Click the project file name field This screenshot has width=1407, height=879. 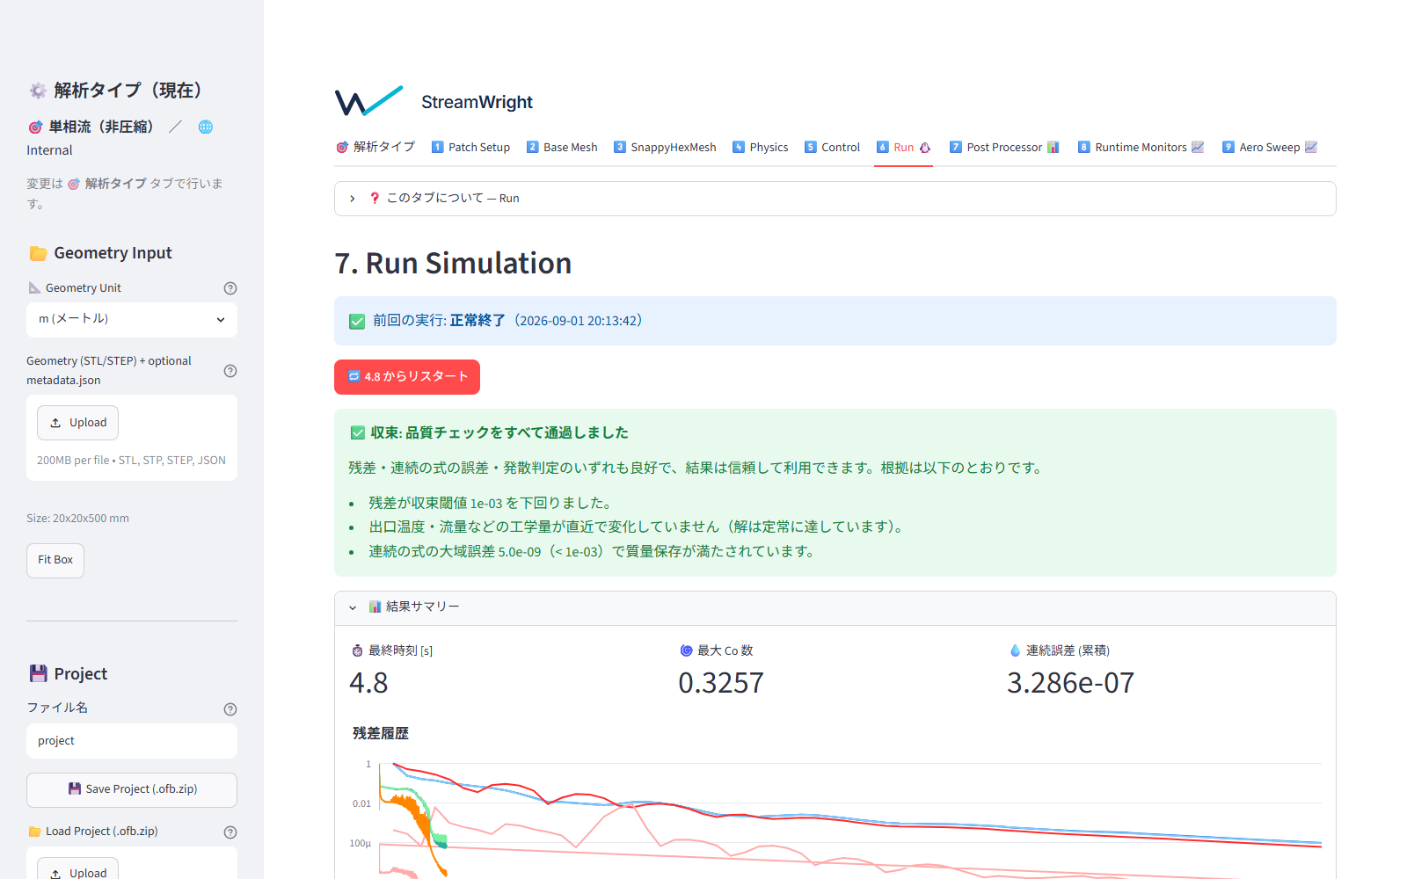(x=132, y=741)
